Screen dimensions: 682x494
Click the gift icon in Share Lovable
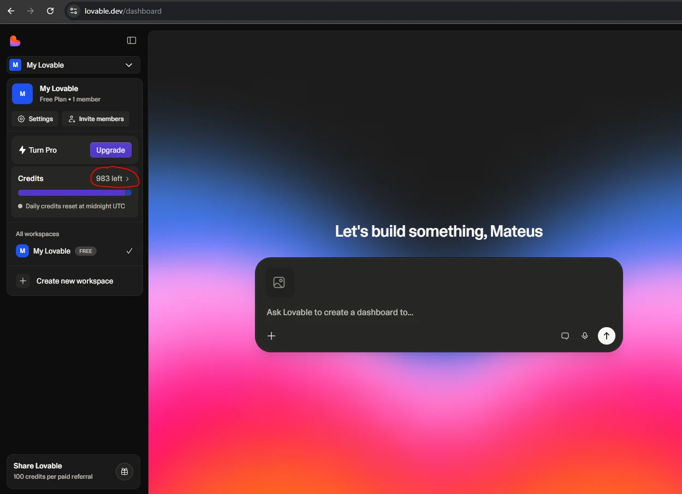point(124,472)
